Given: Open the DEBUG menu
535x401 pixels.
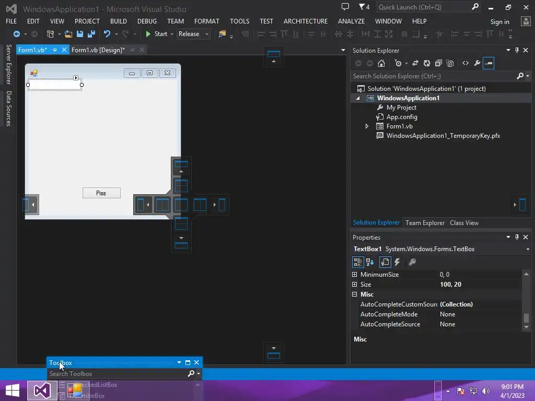Looking at the screenshot, I should [x=147, y=21].
